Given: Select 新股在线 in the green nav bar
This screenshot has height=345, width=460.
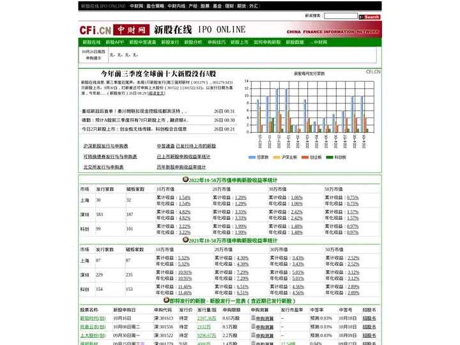Looking at the screenshot, I should point(91,42).
